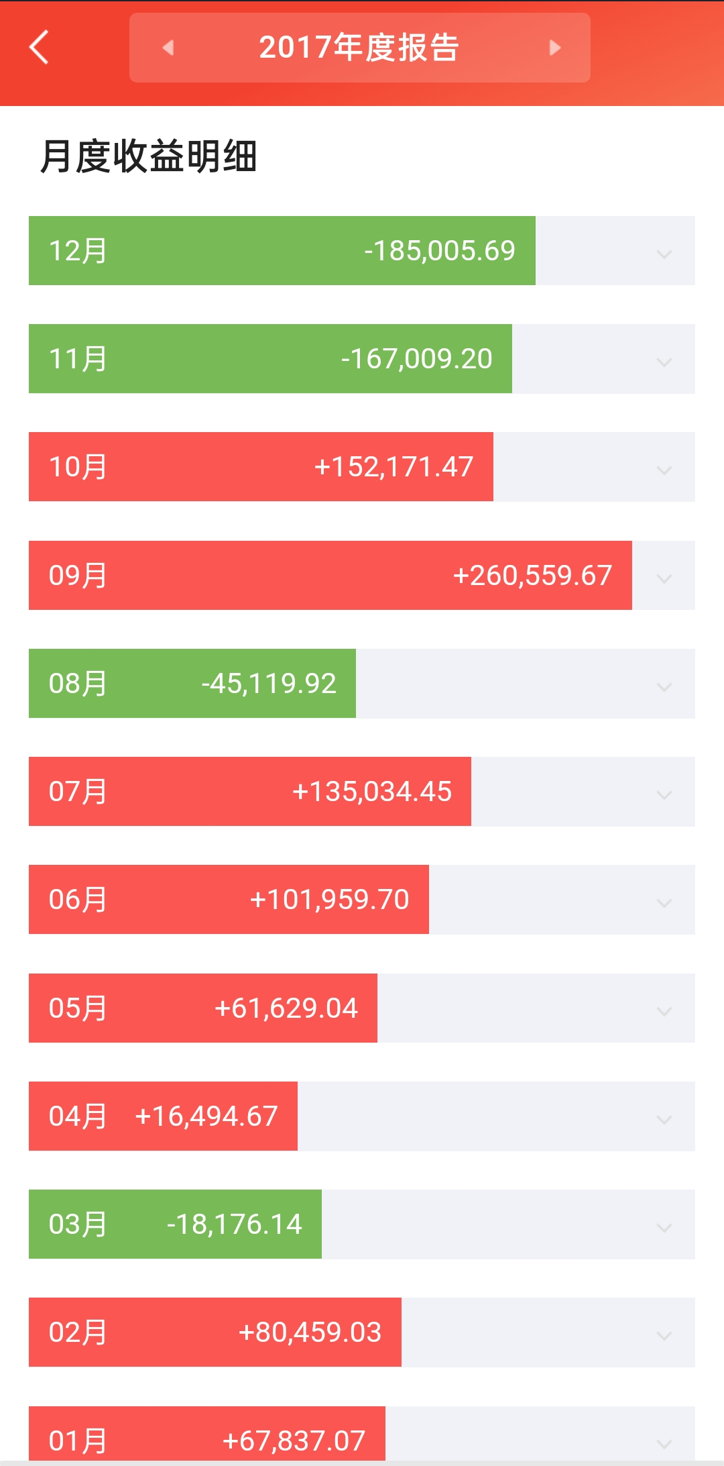Tap the 月度收益明细 section heading
Screen dimensions: 724x1466
[x=149, y=156]
